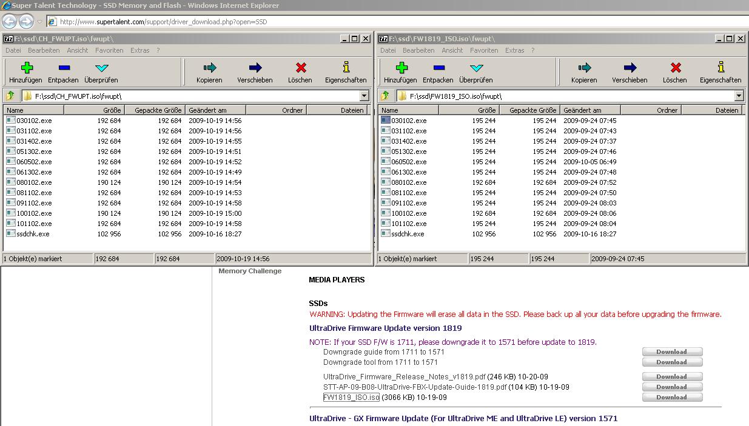Image resolution: width=749 pixels, height=426 pixels.
Task: Sort by Ordner column in CH_FWUPT window
Action: (276, 110)
